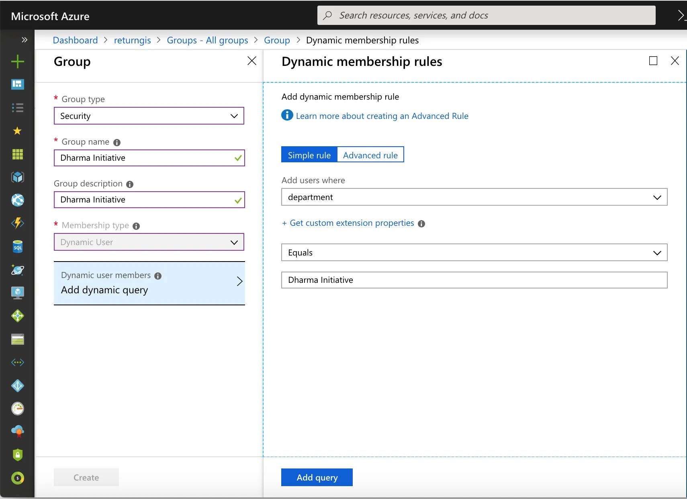
Task: Open All resources green grid icon
Action: pos(18,154)
